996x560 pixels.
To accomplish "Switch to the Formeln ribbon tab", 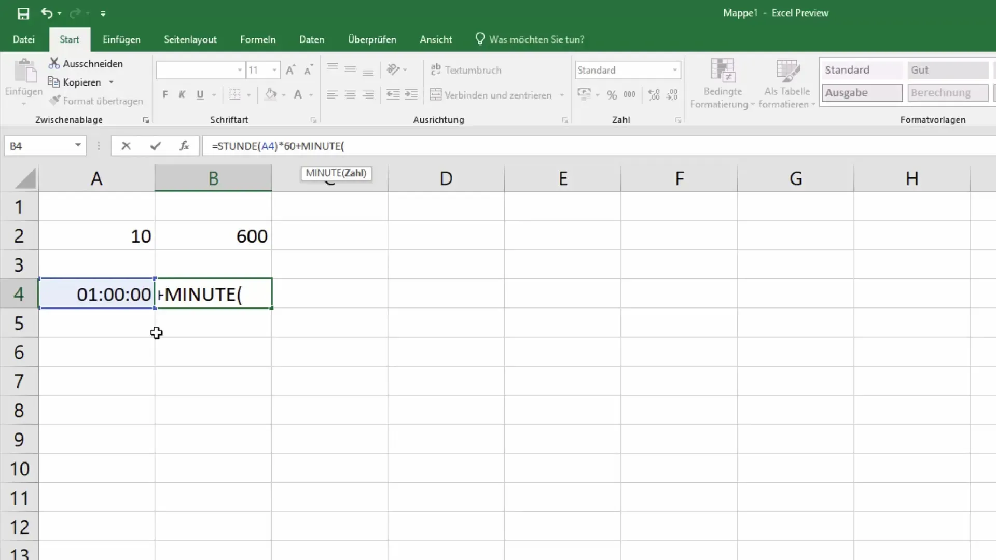I will pyautogui.click(x=258, y=39).
